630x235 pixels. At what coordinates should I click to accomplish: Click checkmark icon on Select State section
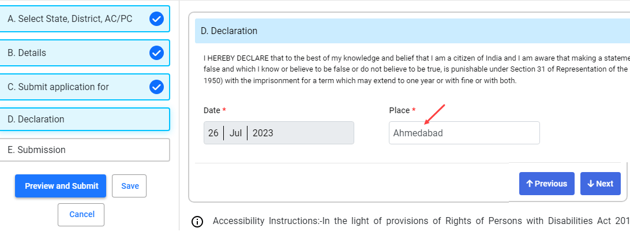point(156,19)
